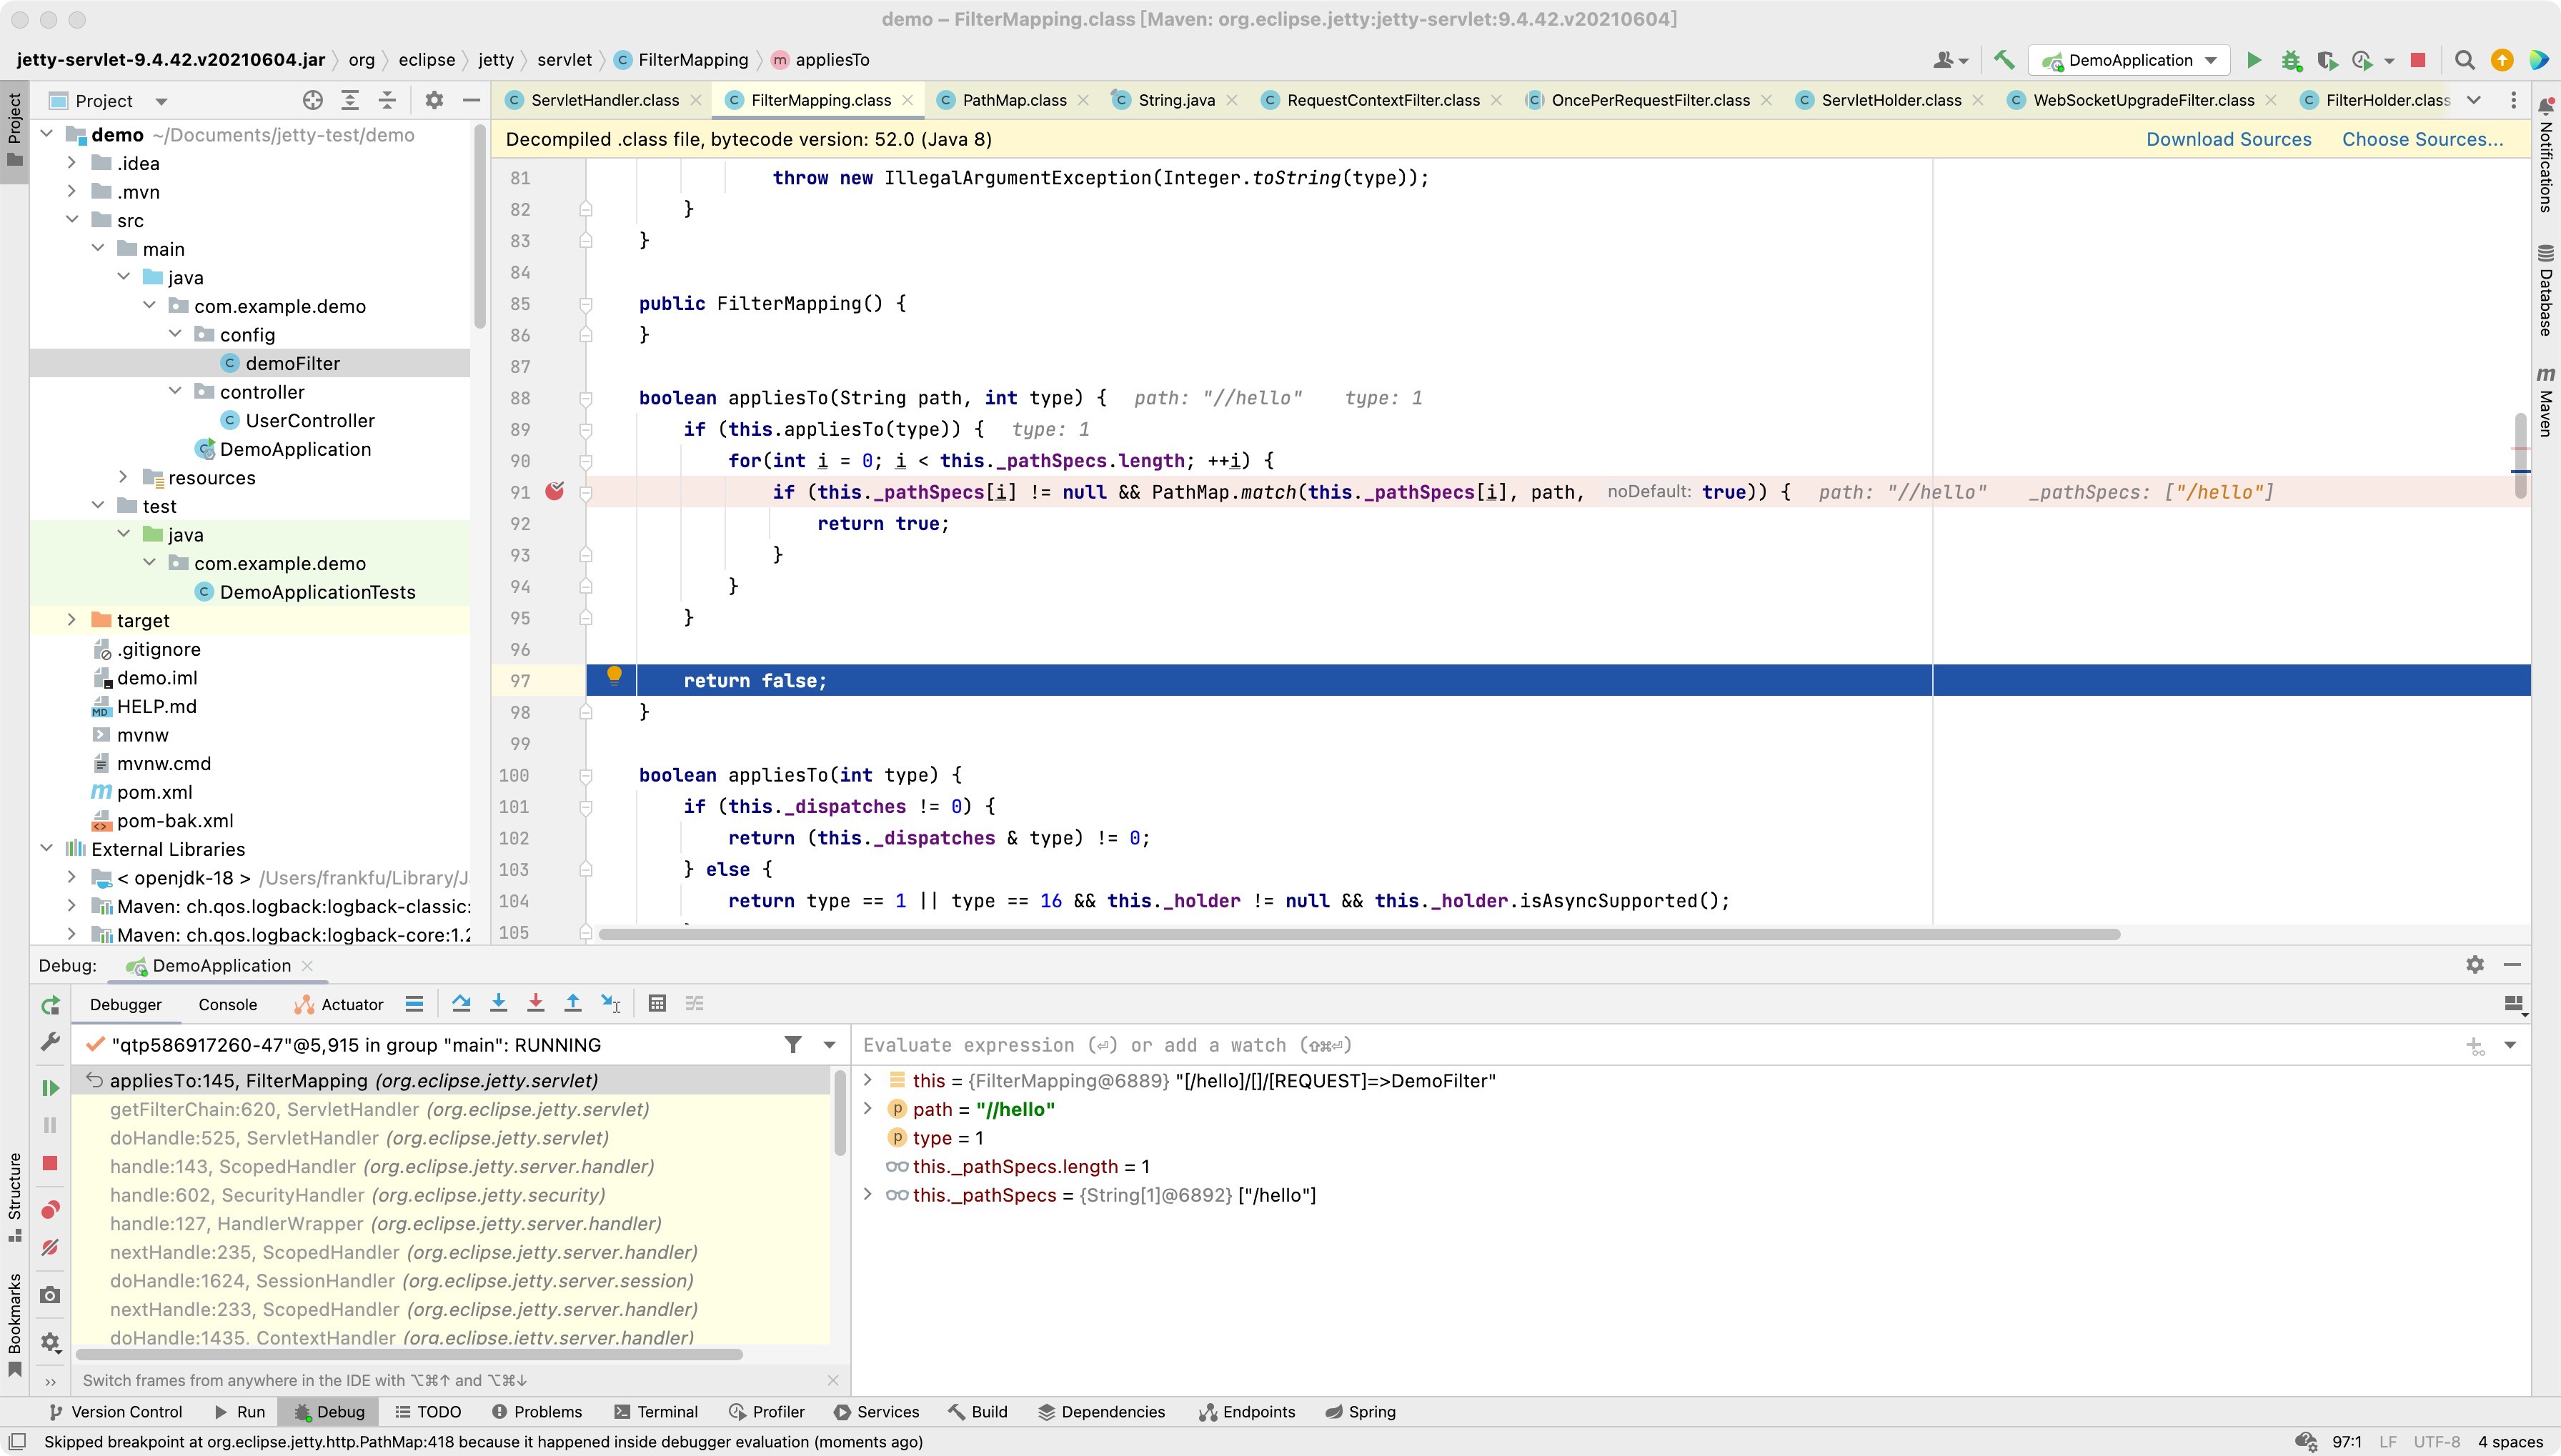Click the Step Into debugger icon
Image resolution: width=2561 pixels, height=1456 pixels.
pyautogui.click(x=498, y=1003)
